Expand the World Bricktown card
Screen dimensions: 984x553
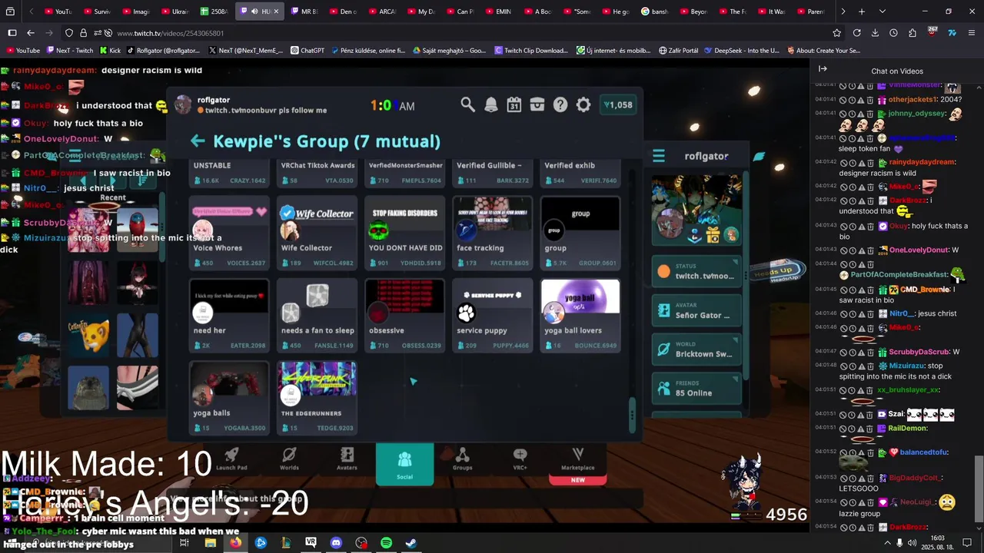click(696, 349)
